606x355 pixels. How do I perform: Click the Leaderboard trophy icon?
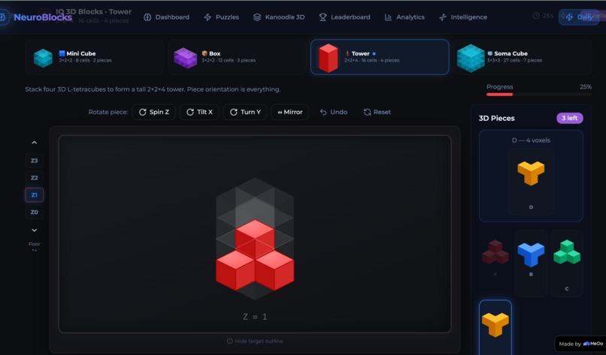(323, 17)
